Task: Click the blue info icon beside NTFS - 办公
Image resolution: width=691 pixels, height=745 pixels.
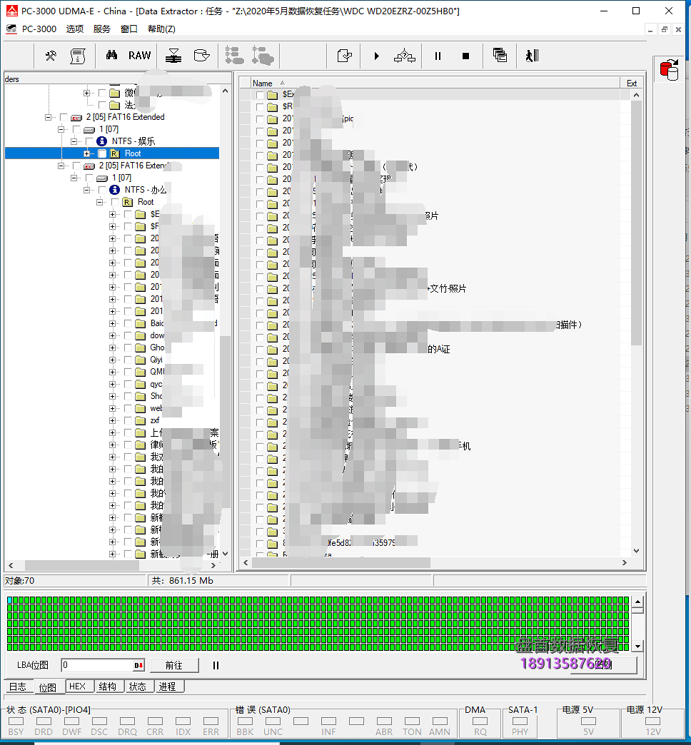Action: (x=114, y=190)
